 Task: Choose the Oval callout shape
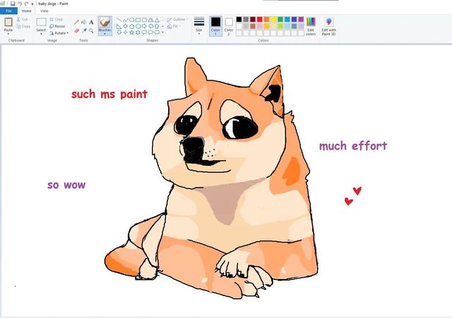(x=150, y=32)
